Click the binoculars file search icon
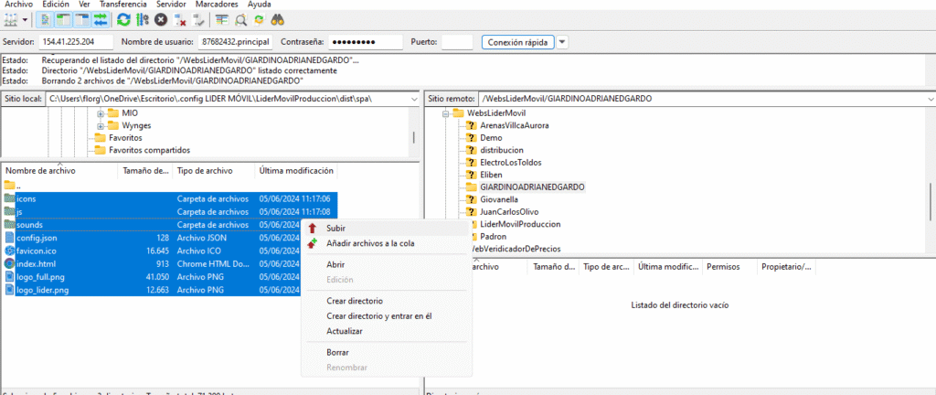The height and width of the screenshot is (395, 936). coord(282,19)
